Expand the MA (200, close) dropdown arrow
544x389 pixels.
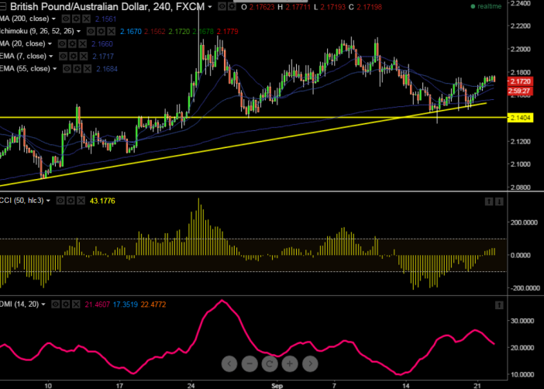53,19
